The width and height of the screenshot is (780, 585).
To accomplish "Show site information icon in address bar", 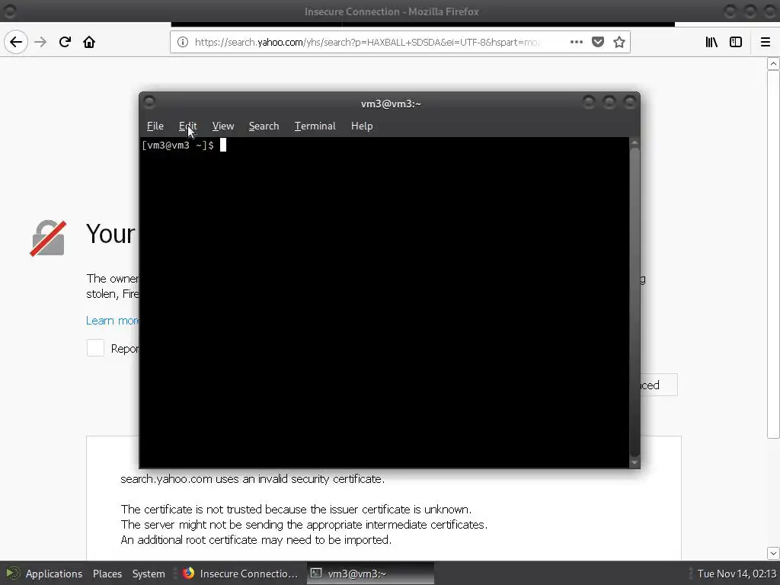I will (183, 43).
